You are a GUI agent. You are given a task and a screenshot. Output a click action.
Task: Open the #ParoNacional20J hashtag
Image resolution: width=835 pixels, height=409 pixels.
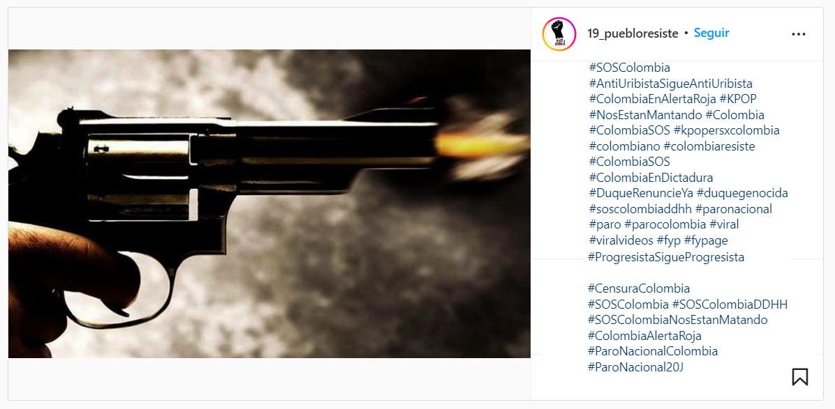(x=636, y=367)
